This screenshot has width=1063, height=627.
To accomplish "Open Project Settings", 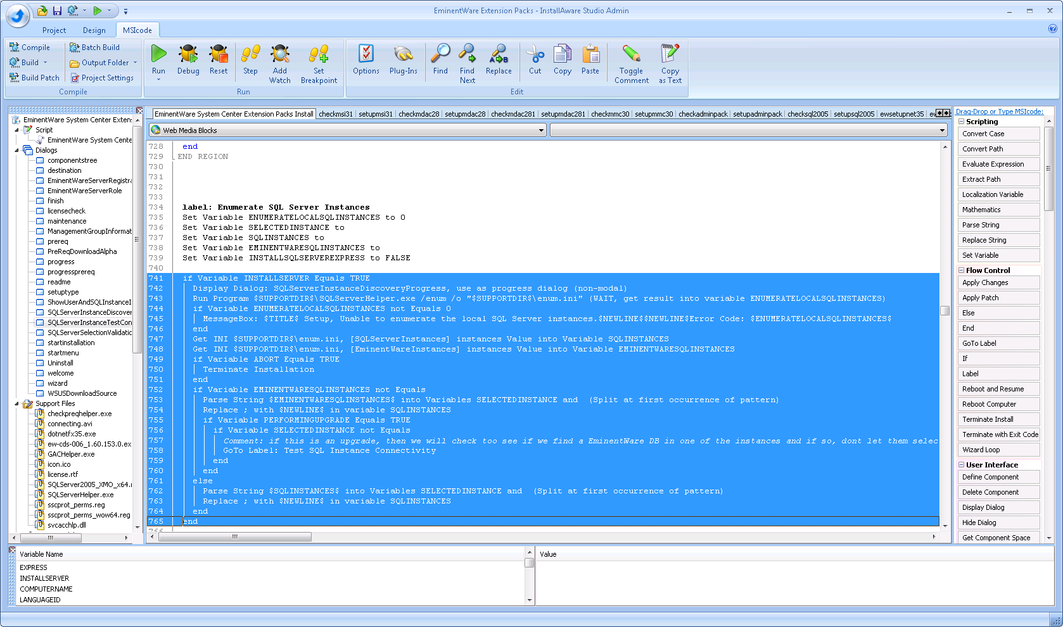I will click(102, 78).
